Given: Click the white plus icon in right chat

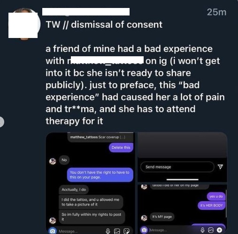Looking at the screenshot, I should click(219, 230).
